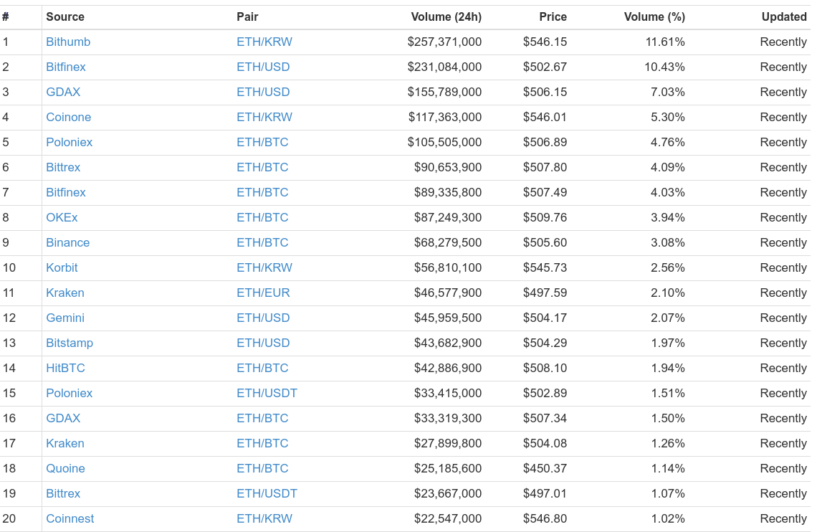Open OKEx's ETH/BTC pair
Viewport: 822px width, 532px height.
pyautogui.click(x=262, y=218)
